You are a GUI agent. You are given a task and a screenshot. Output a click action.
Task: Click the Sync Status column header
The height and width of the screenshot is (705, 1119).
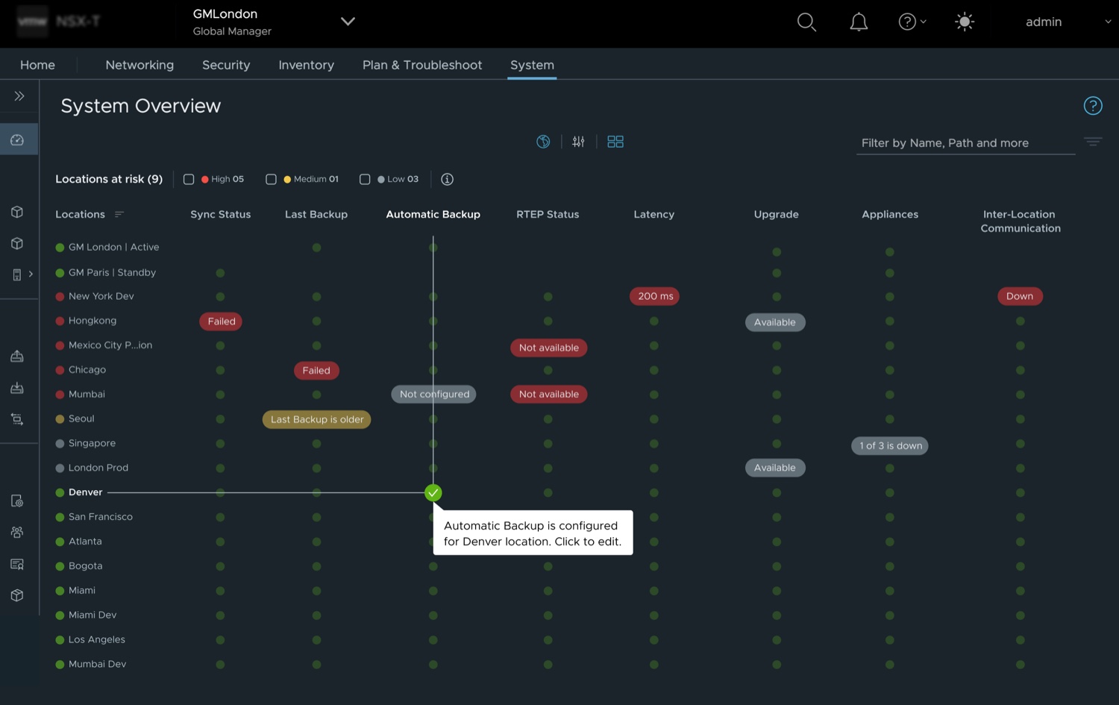click(x=220, y=214)
